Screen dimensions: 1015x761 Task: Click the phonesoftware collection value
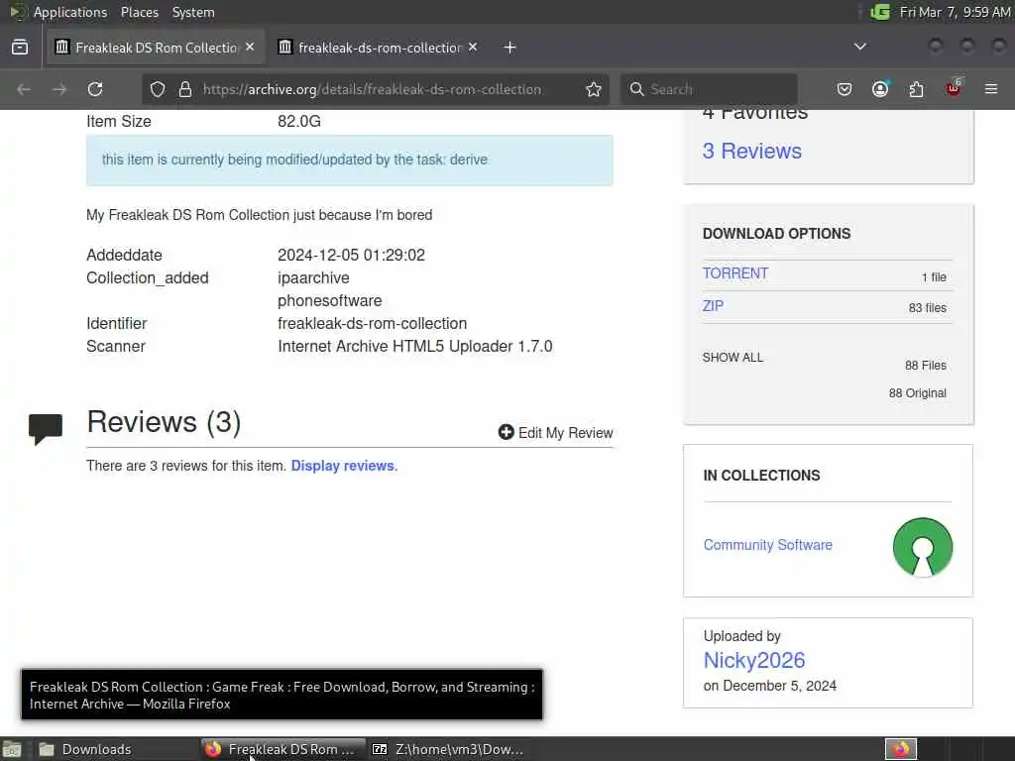tap(329, 301)
